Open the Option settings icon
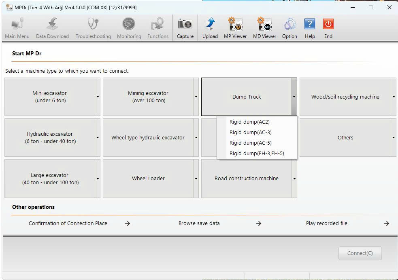Image resolution: width=398 pixels, height=280 pixels. click(x=289, y=26)
